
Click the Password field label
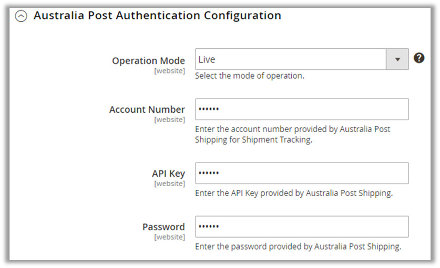tap(163, 227)
